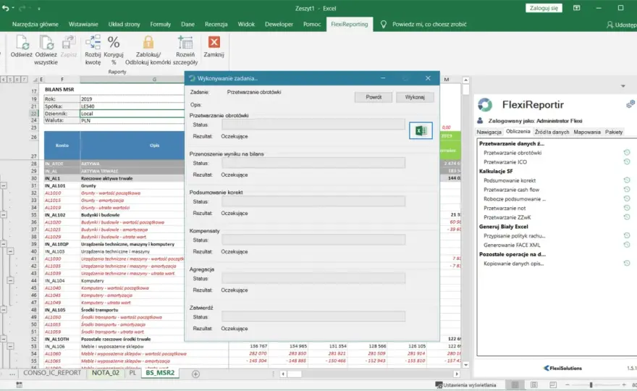Open quick access toolbar customize dropdown
Screen dimensions: 637x391
[x=39, y=9]
